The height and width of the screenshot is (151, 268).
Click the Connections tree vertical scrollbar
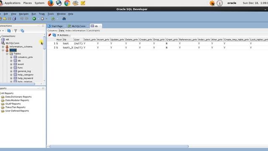point(44,43)
